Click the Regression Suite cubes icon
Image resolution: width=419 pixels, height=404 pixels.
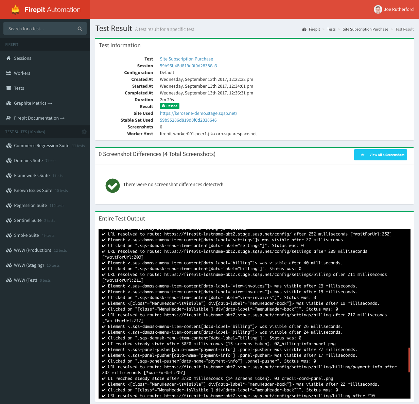[x=9, y=206]
